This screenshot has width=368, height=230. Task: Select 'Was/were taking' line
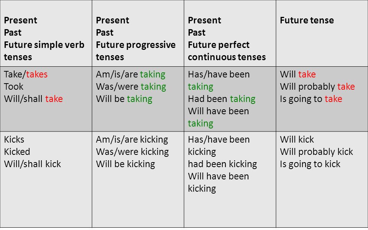[x=131, y=87]
